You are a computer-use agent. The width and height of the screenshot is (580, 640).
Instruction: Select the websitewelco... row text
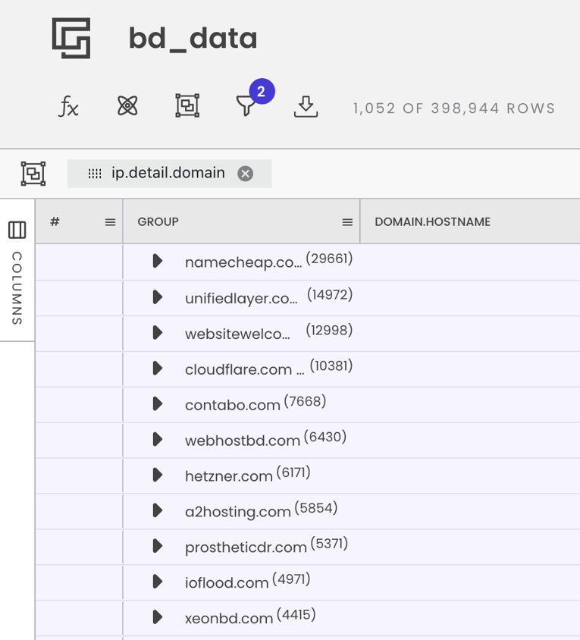click(237, 334)
